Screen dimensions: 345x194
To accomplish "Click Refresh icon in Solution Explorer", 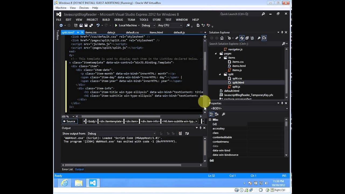I will click(242, 38).
